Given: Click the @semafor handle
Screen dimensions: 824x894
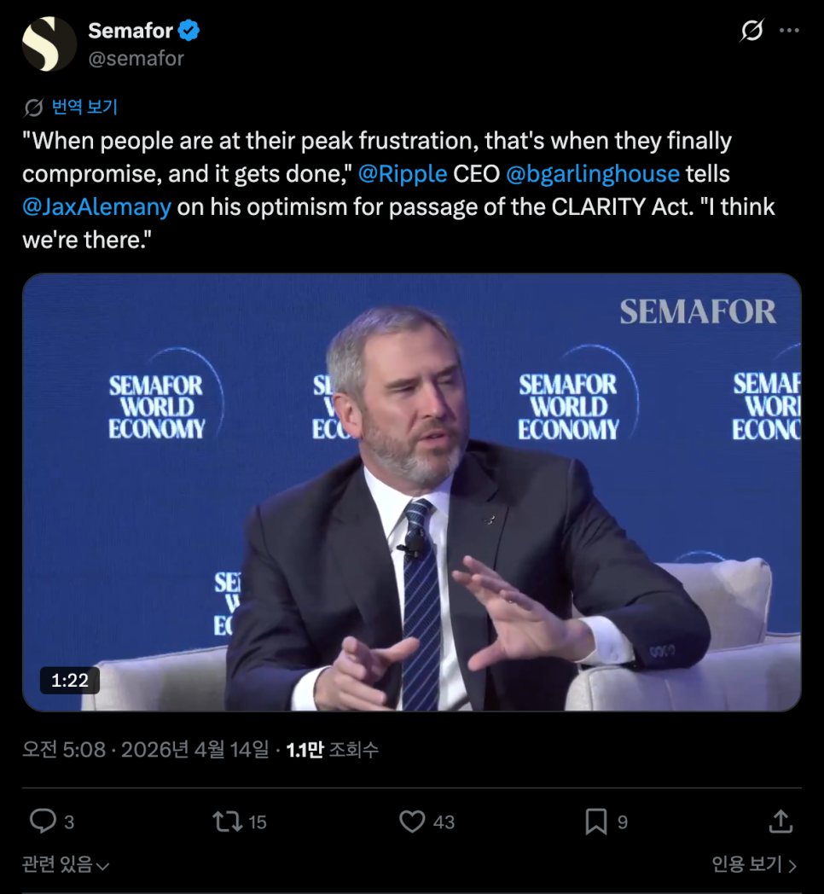Looking at the screenshot, I should 136,59.
